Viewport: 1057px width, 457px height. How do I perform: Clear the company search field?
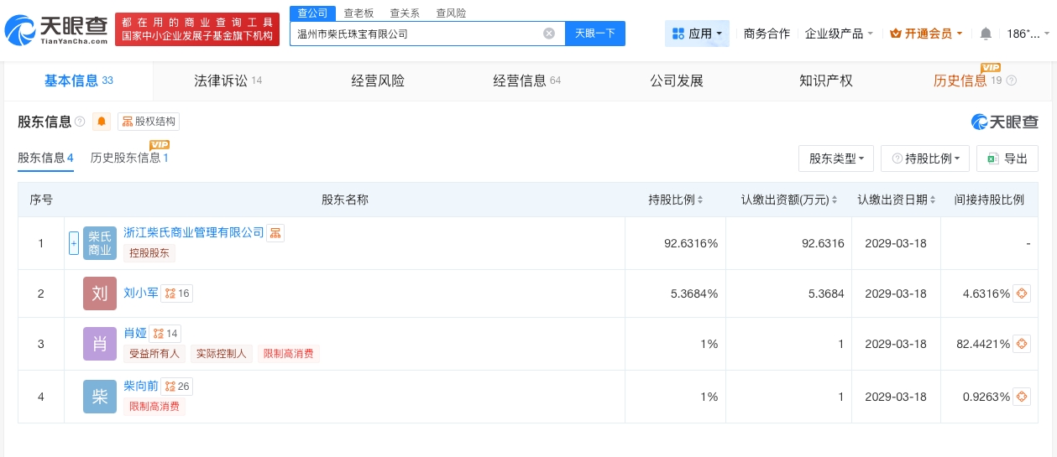coord(549,34)
